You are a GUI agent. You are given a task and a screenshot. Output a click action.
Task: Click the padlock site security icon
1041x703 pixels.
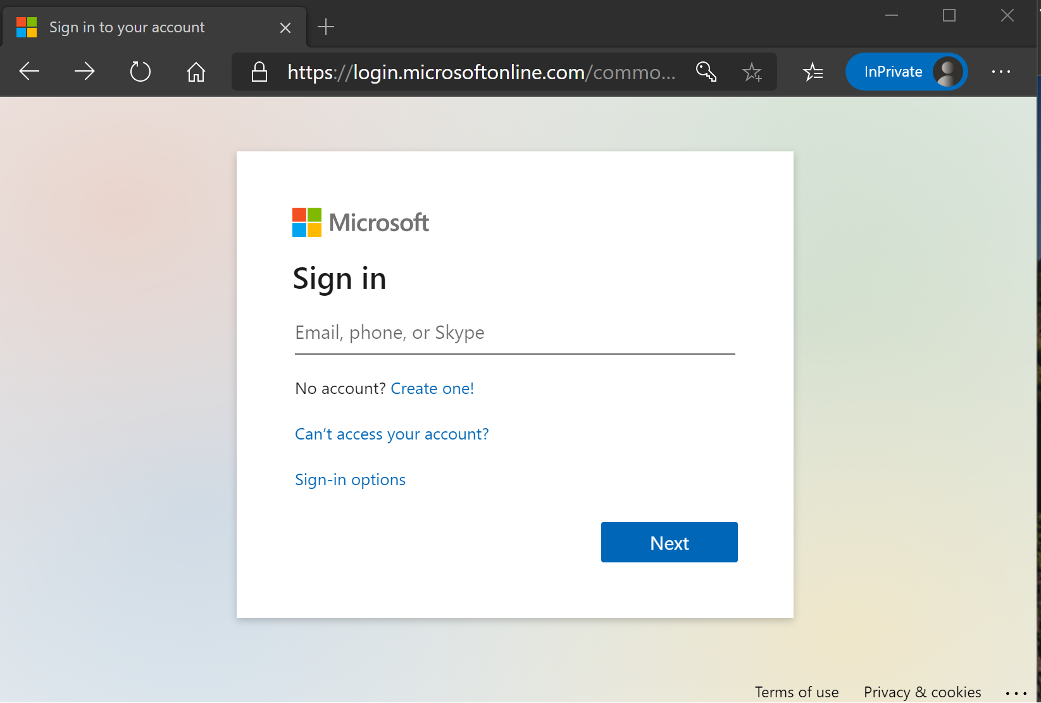259,72
